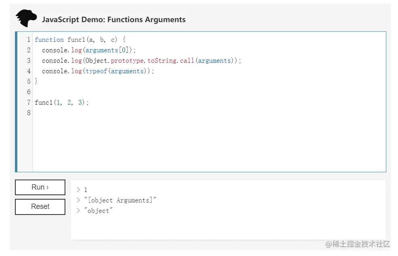Click the closing brace on line 5
This screenshot has height=256, width=398.
[x=36, y=82]
